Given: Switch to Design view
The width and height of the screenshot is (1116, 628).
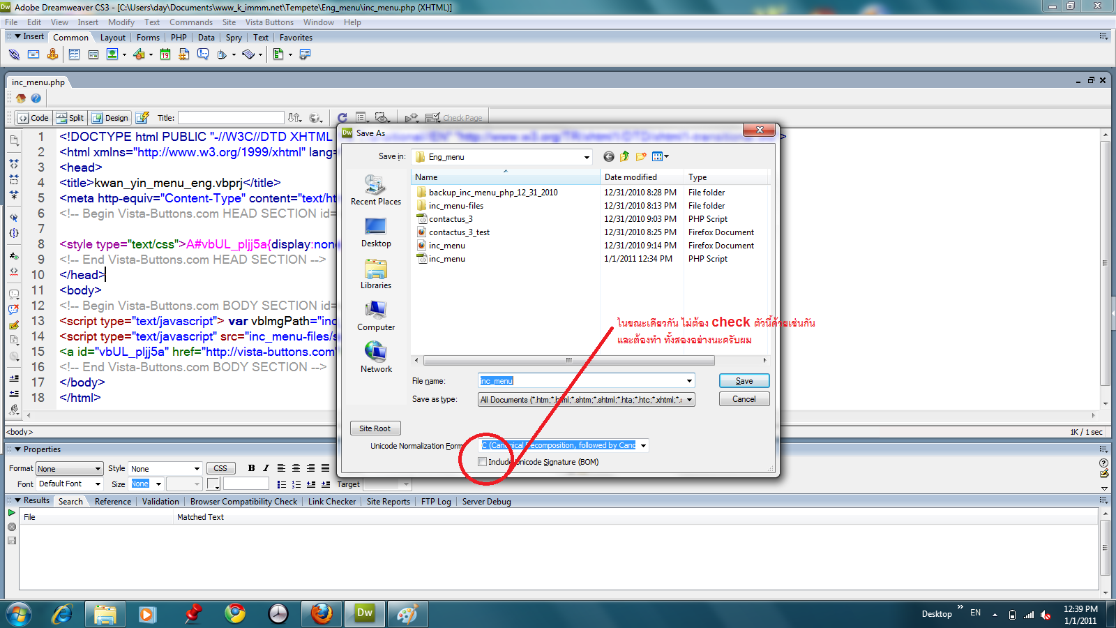Looking at the screenshot, I should point(110,118).
